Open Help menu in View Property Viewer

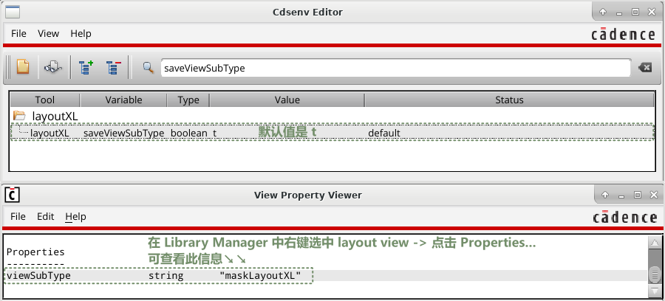coord(75,216)
